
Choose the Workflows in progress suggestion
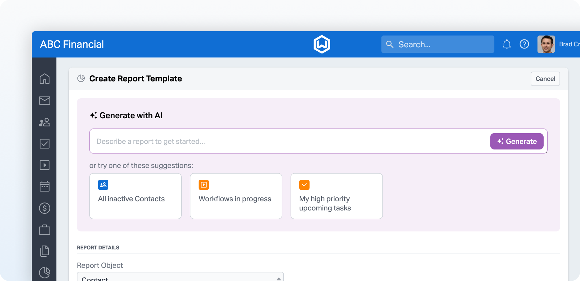(x=236, y=196)
